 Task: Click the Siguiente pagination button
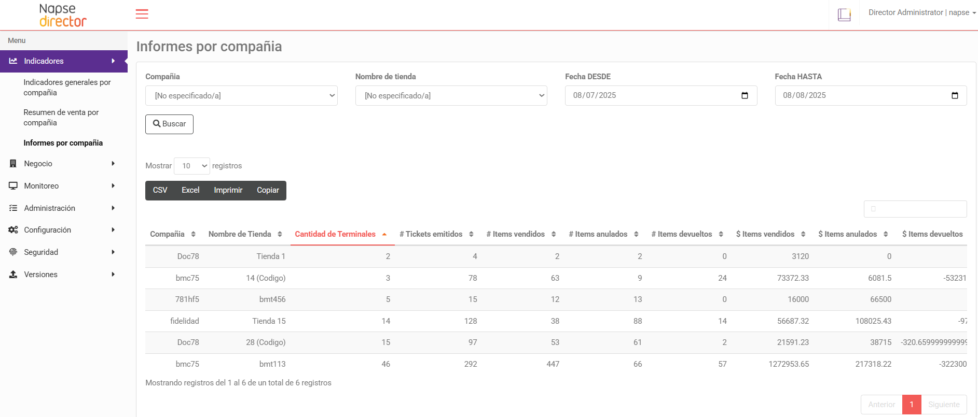[944, 405]
